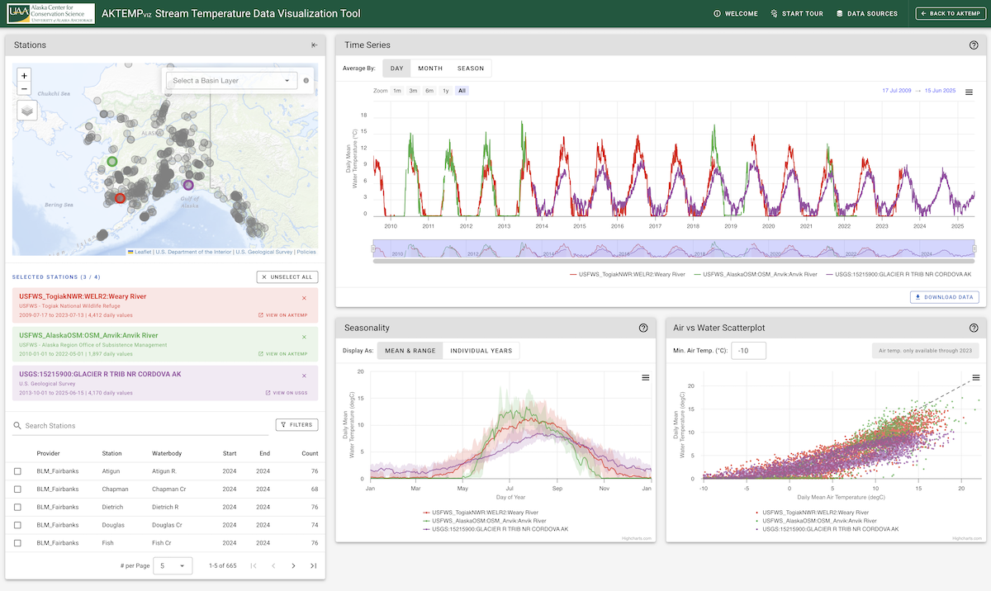Open the Welcome menu item

pos(735,13)
